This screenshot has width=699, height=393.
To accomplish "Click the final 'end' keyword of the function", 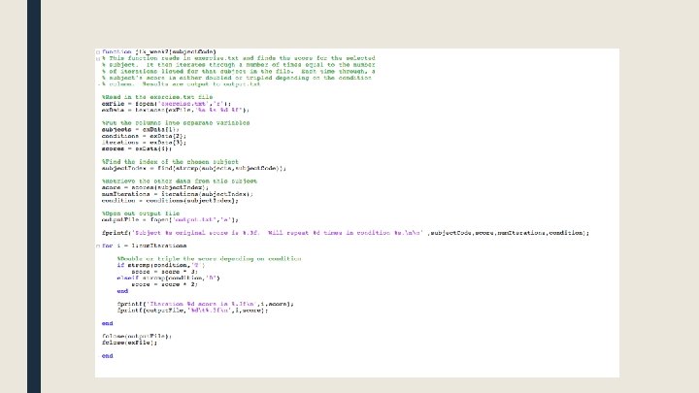I will tap(108, 356).
